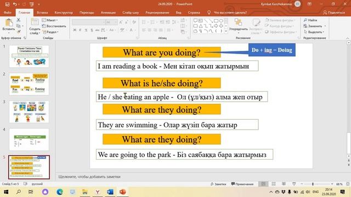Toggle Примечания comments pane in status bar

pos(242,184)
